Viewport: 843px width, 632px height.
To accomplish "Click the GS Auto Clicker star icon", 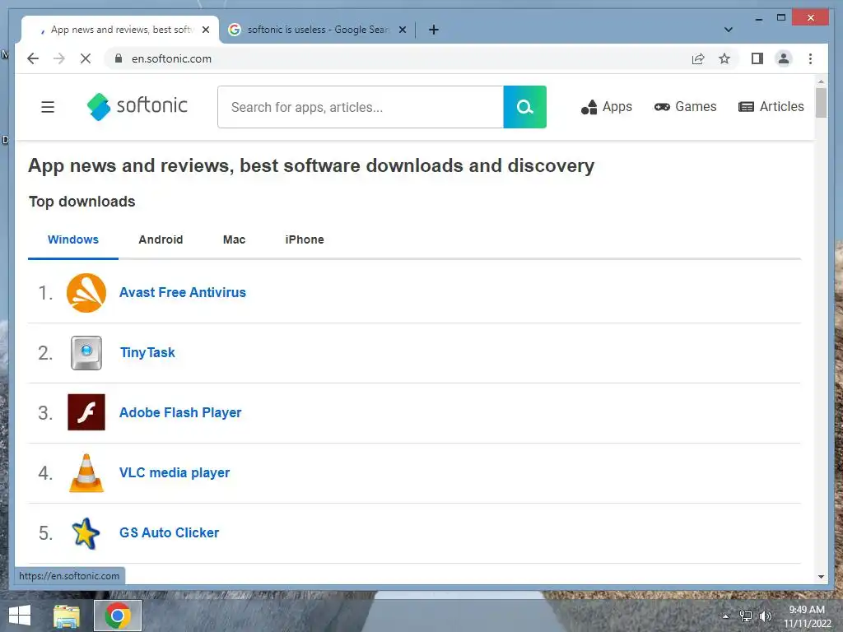I will (86, 533).
